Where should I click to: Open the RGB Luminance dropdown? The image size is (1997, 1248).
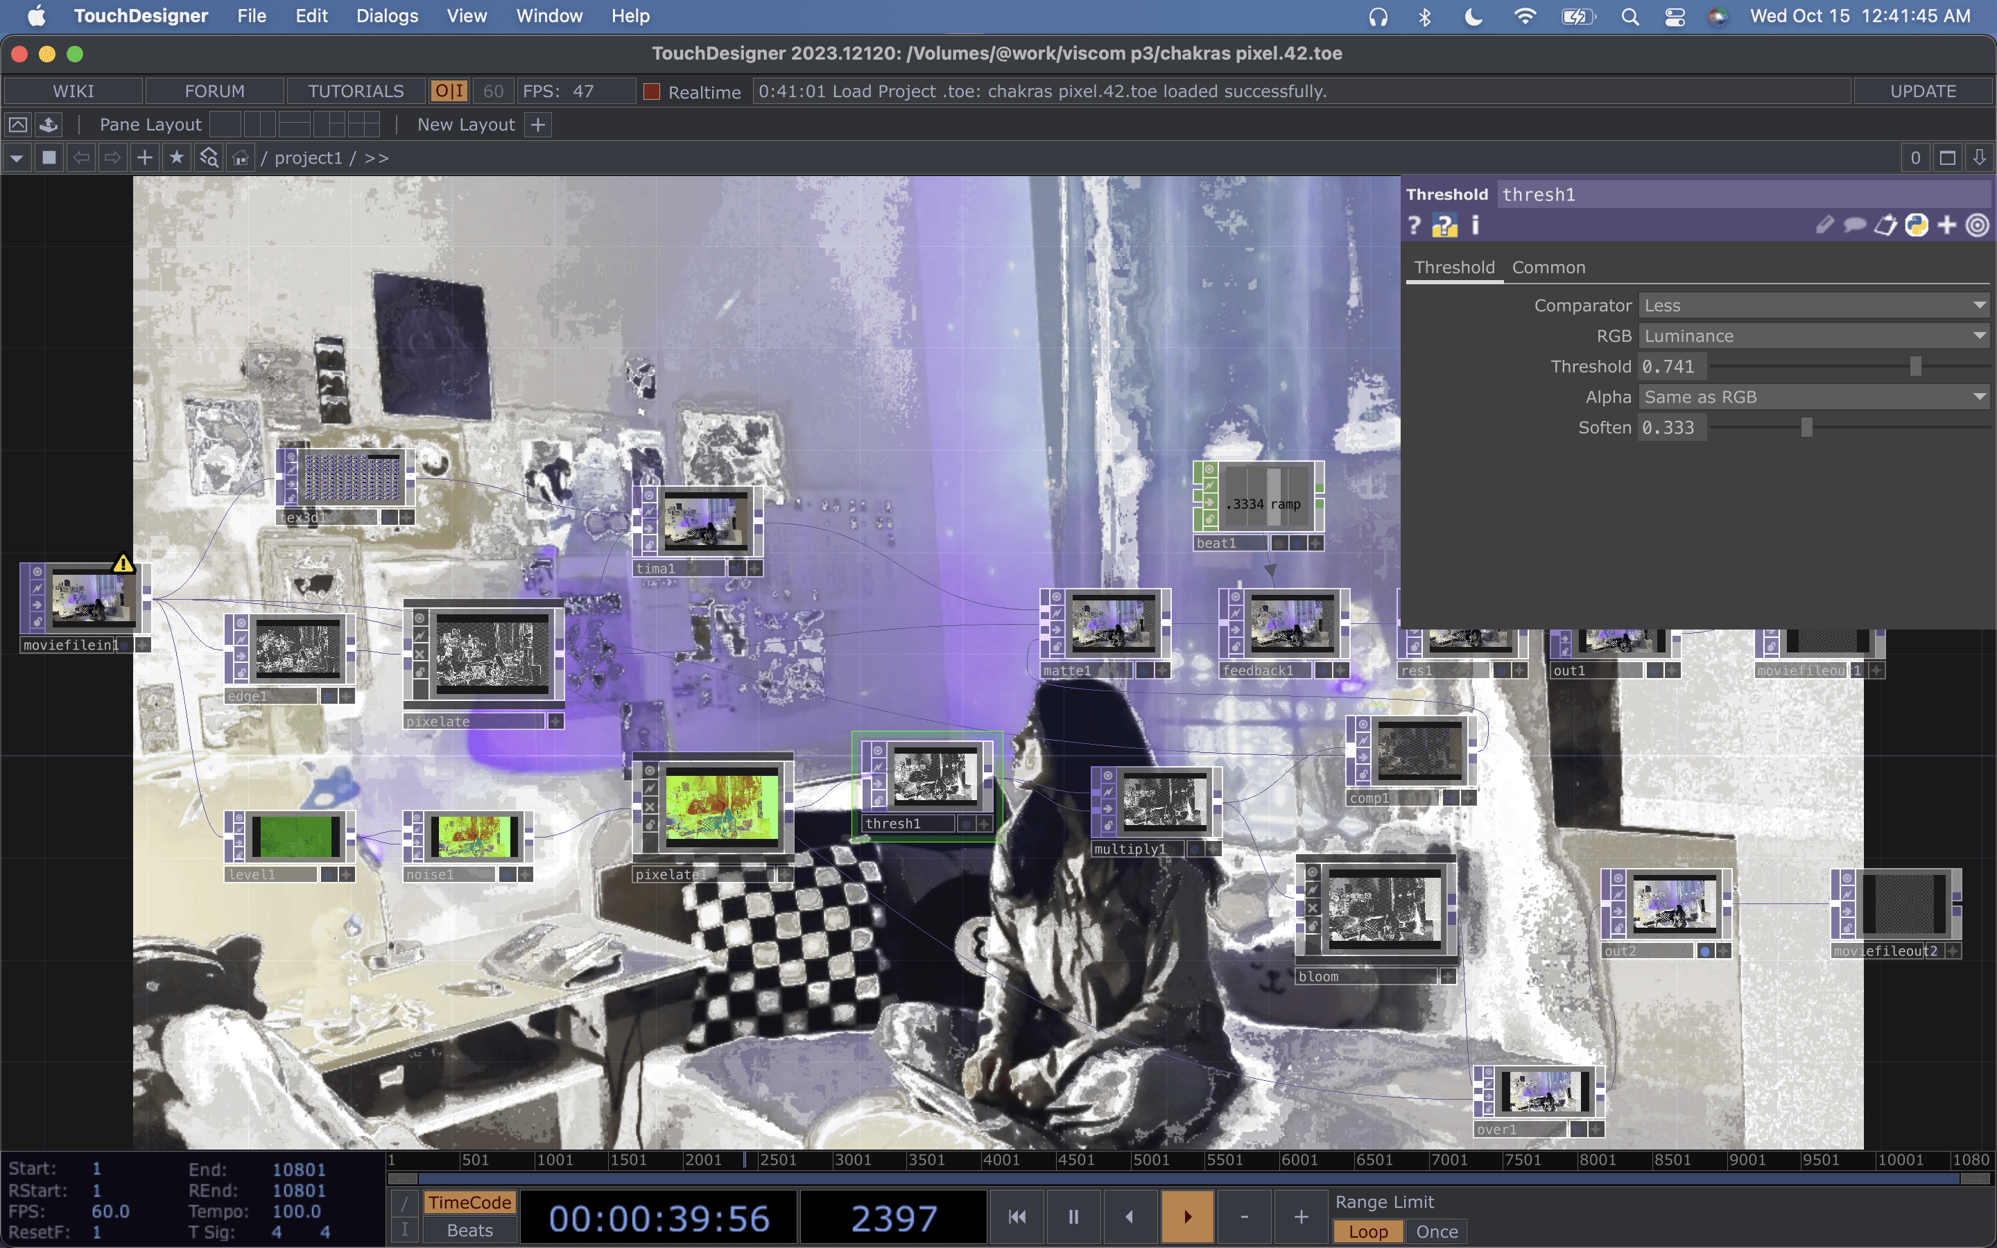click(1813, 336)
